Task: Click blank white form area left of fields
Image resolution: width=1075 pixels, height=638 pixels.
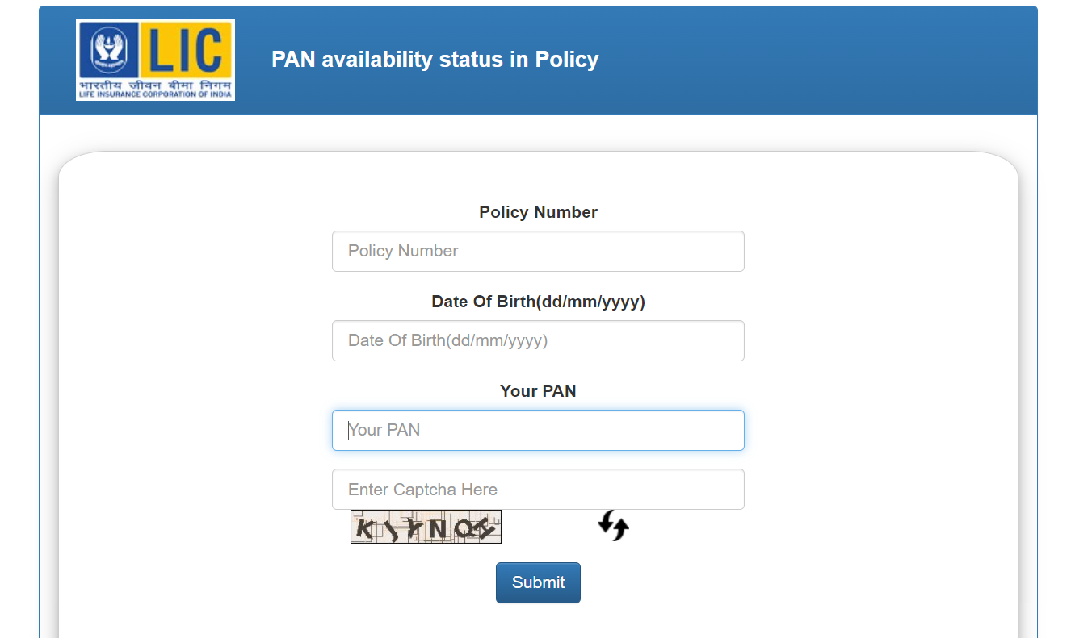Action: (x=194, y=363)
